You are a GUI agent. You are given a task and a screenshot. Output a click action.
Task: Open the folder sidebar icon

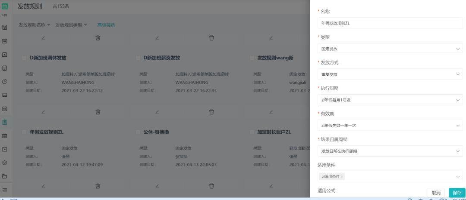click(4, 176)
